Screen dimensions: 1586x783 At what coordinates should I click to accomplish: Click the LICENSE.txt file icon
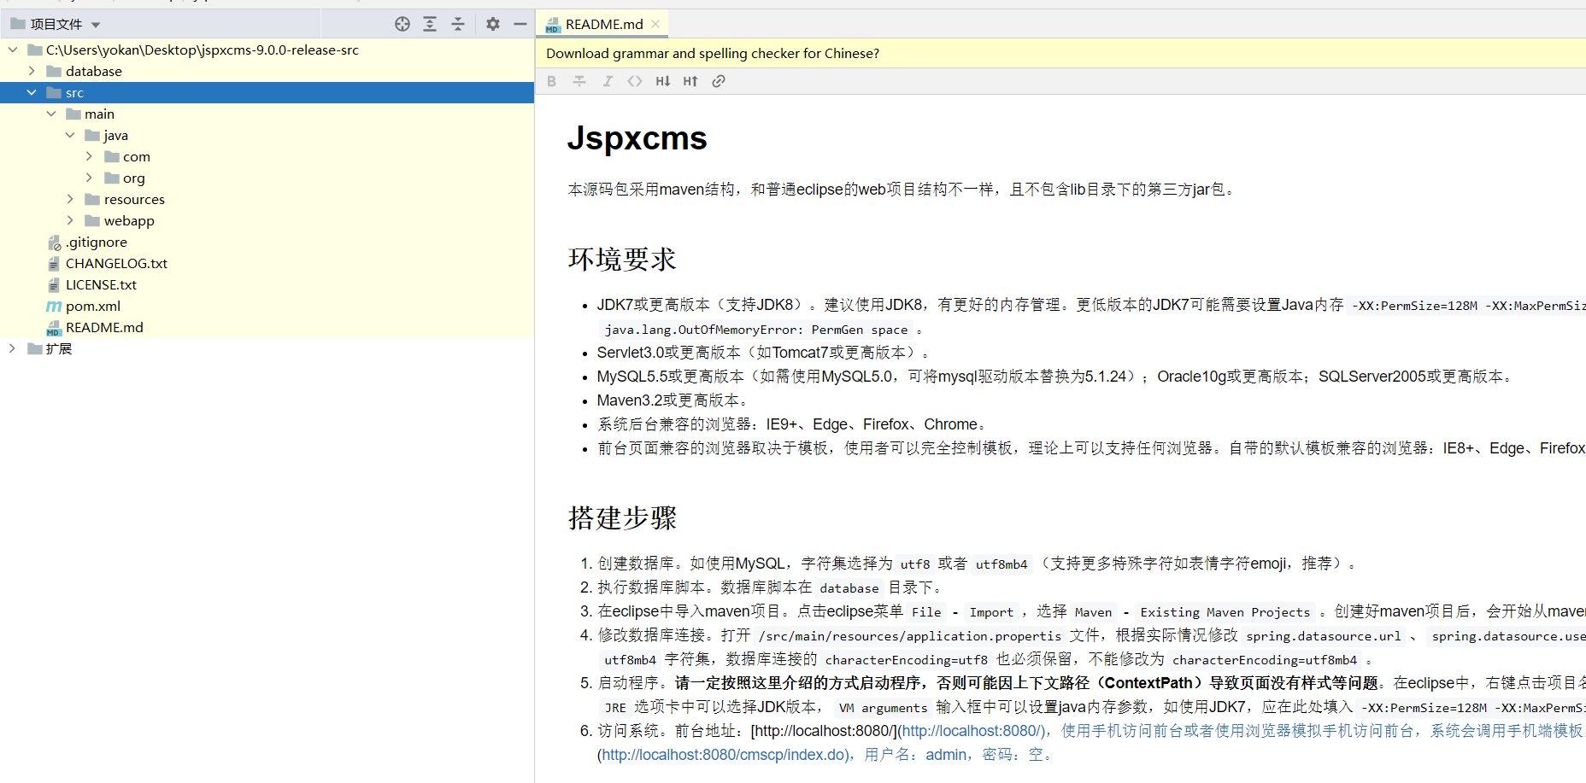coord(54,285)
